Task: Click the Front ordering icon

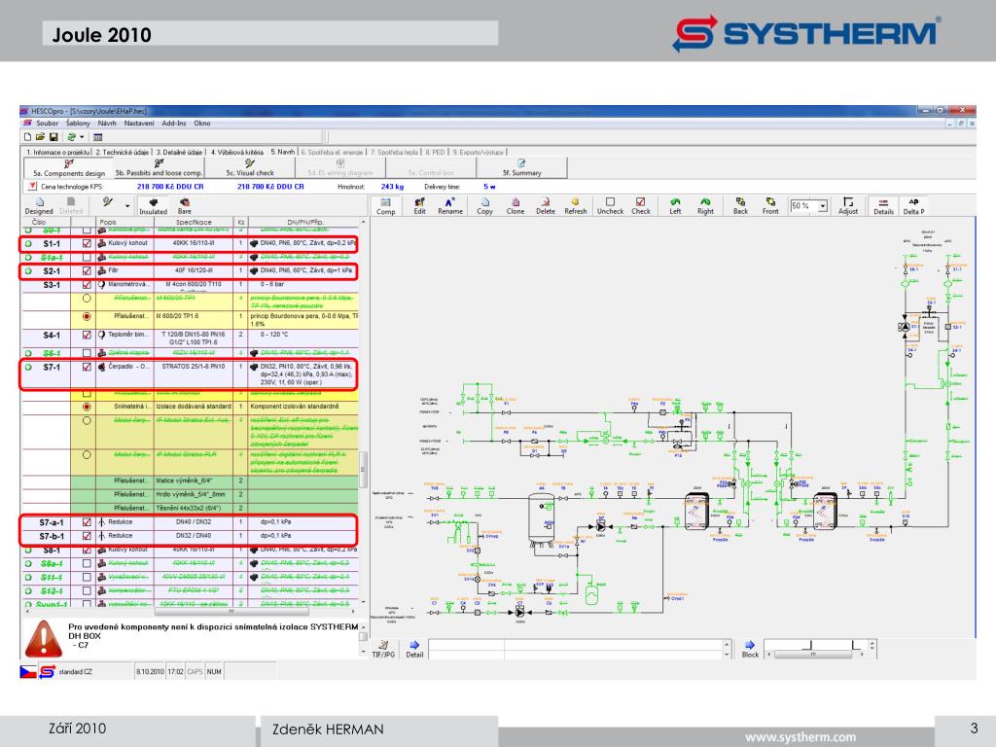Action: click(770, 206)
